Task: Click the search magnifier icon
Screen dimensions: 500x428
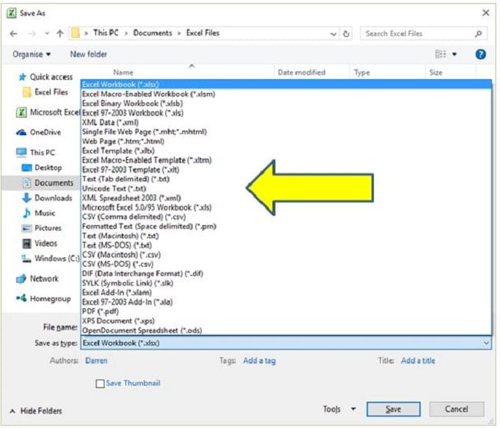Action: click(478, 34)
